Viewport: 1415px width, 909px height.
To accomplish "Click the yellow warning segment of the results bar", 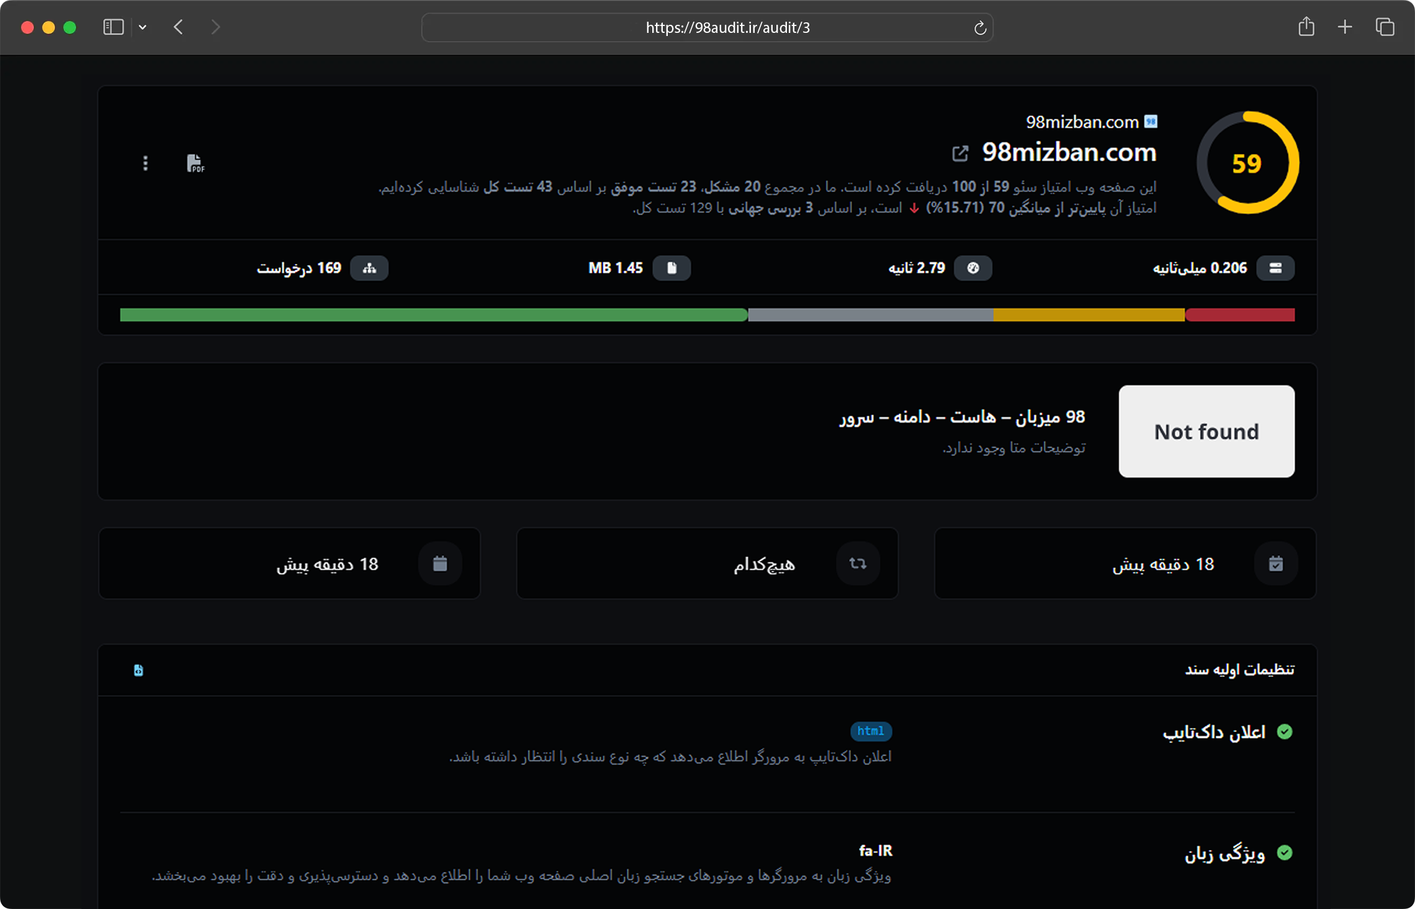I will pos(1089,315).
